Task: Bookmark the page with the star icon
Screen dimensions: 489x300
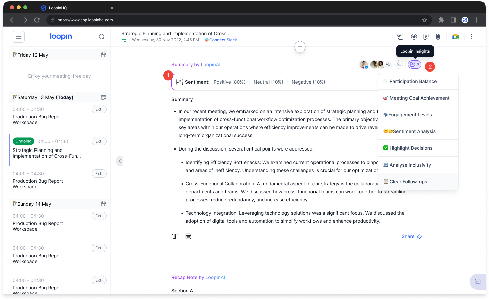Action: (424, 20)
